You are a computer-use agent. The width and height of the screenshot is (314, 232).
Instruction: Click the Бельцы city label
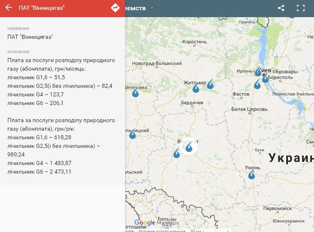coord(167,219)
